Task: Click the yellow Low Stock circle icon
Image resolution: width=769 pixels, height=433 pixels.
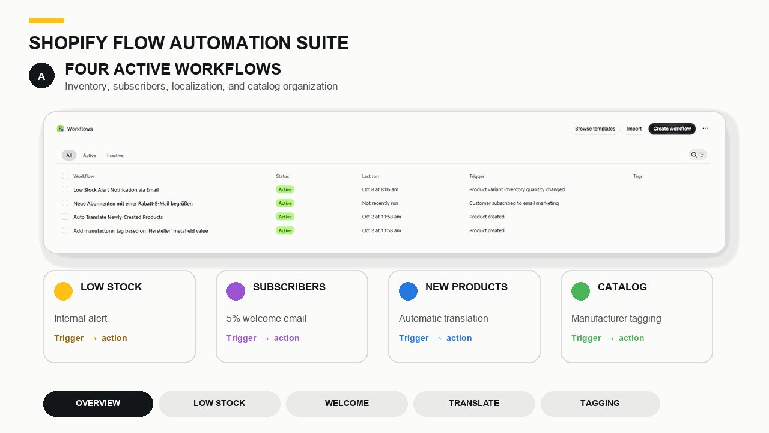Action: 63,291
